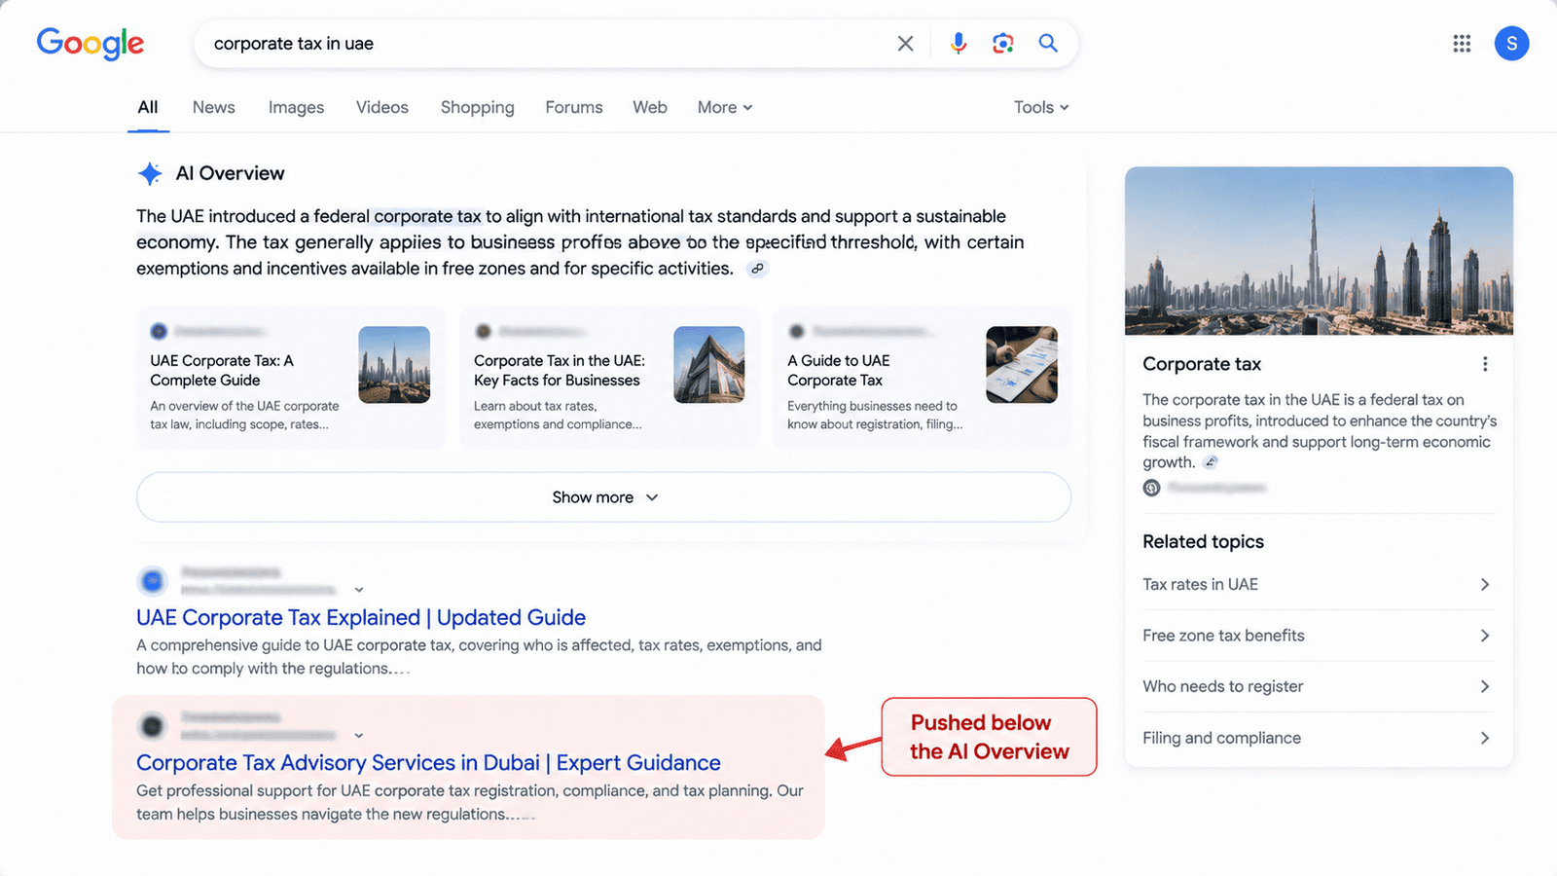Screen dimensions: 1557x876
Task: Open dropdown next to first result URL
Action: (x=359, y=590)
